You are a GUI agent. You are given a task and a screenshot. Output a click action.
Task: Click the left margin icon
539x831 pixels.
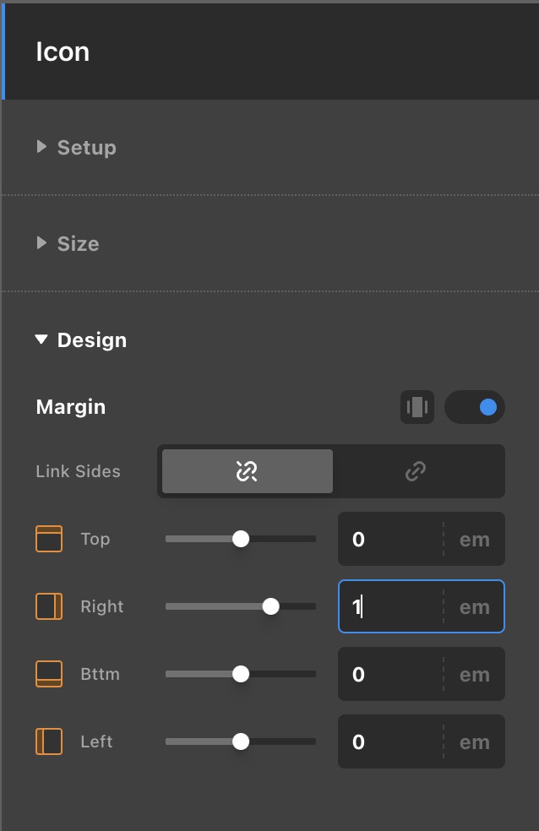pyautogui.click(x=49, y=741)
